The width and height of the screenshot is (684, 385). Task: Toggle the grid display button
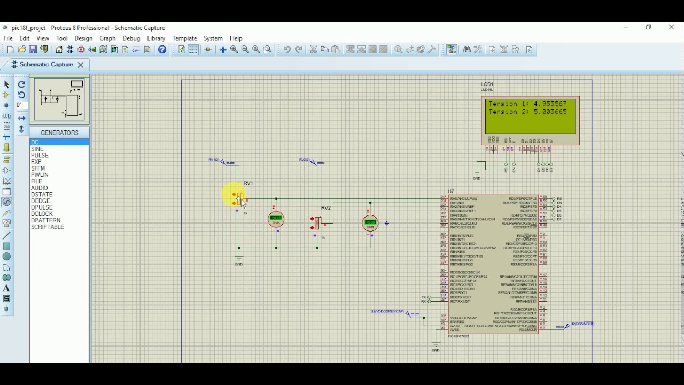click(193, 50)
